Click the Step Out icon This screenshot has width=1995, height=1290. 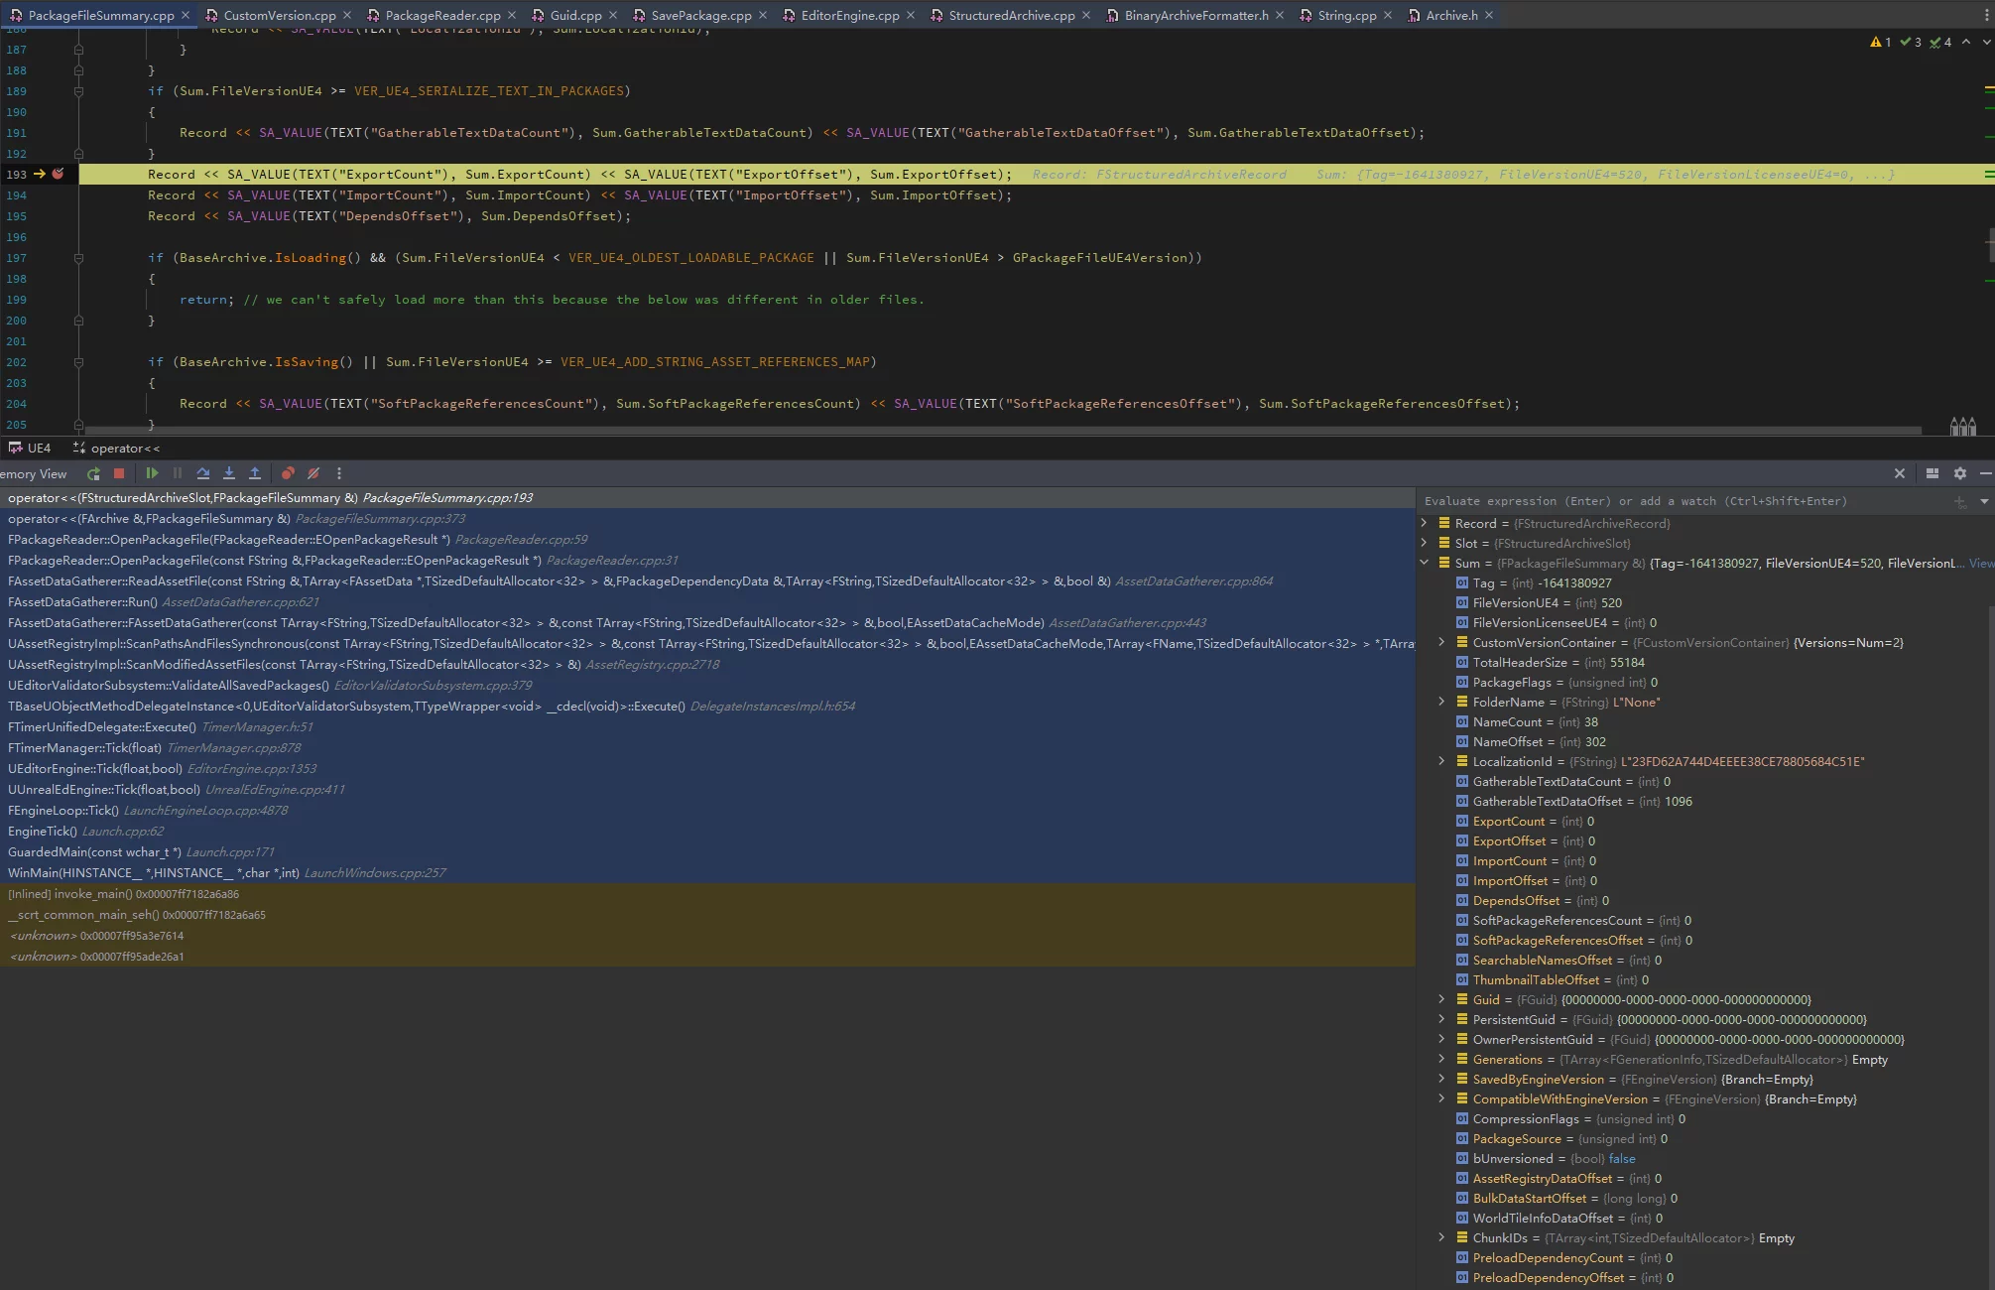255,474
